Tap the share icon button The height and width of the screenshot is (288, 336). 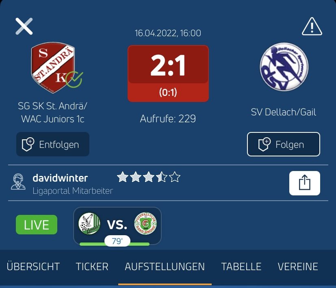[304, 183]
